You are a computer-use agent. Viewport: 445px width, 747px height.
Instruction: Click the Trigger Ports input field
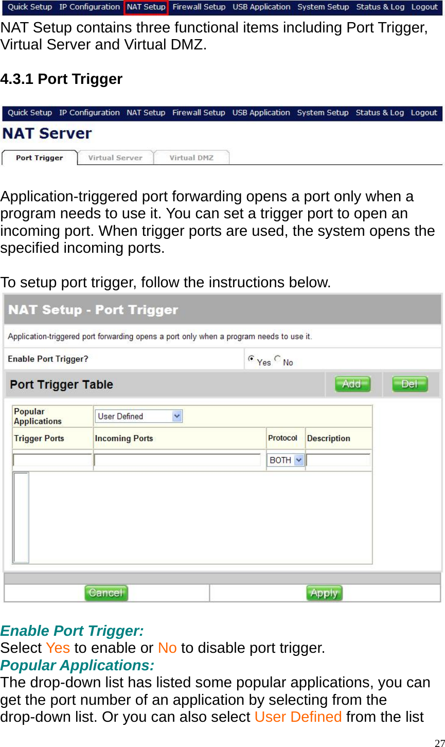[52, 460]
